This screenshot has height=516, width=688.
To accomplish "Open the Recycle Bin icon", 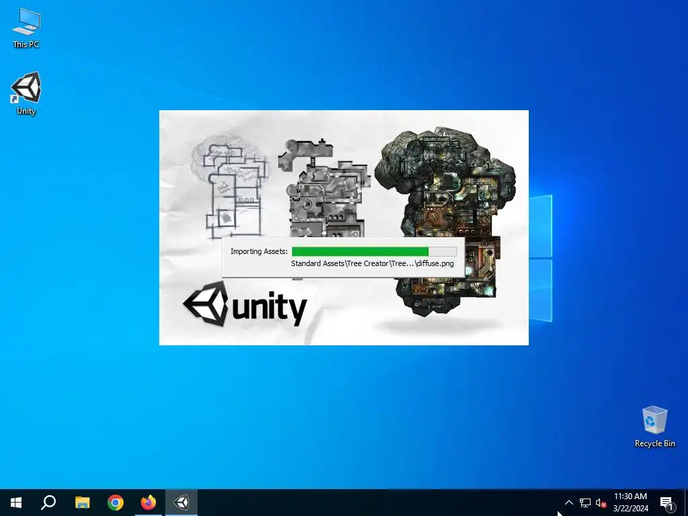I will pyautogui.click(x=654, y=426).
